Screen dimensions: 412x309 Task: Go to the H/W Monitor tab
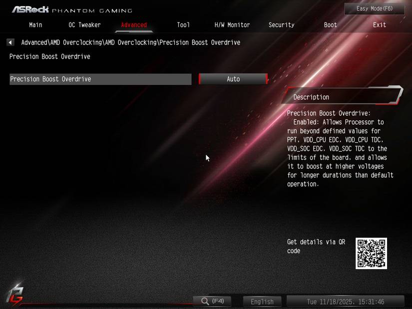pyautogui.click(x=232, y=25)
